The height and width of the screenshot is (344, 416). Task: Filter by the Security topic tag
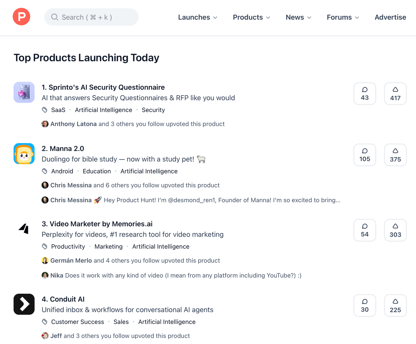pyautogui.click(x=153, y=110)
